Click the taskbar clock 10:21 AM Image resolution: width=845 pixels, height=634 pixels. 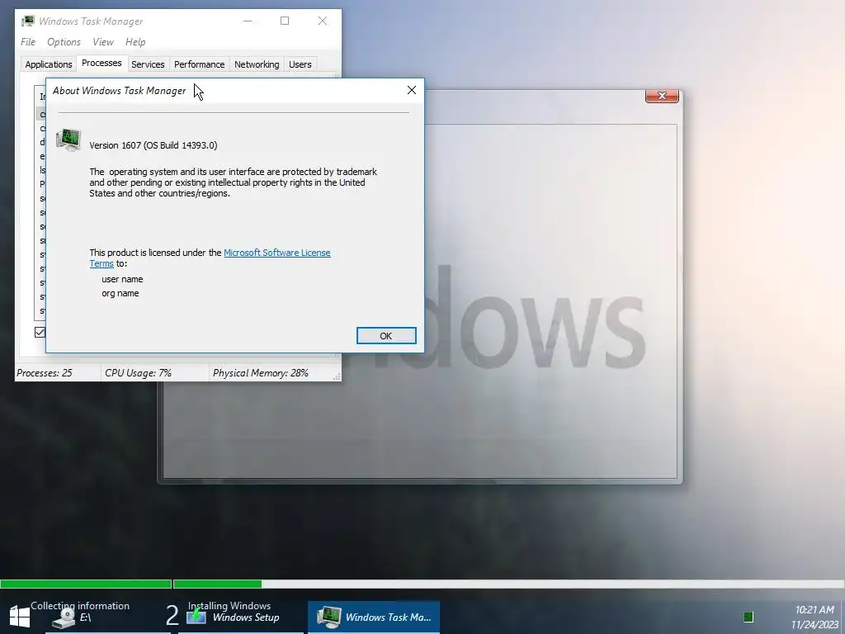tap(814, 610)
